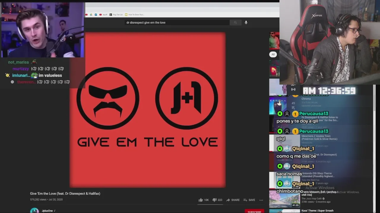The width and height of the screenshot is (380, 213).
Task: Click the search box with 'dr disrespect give em the love'
Action: click(177, 22)
